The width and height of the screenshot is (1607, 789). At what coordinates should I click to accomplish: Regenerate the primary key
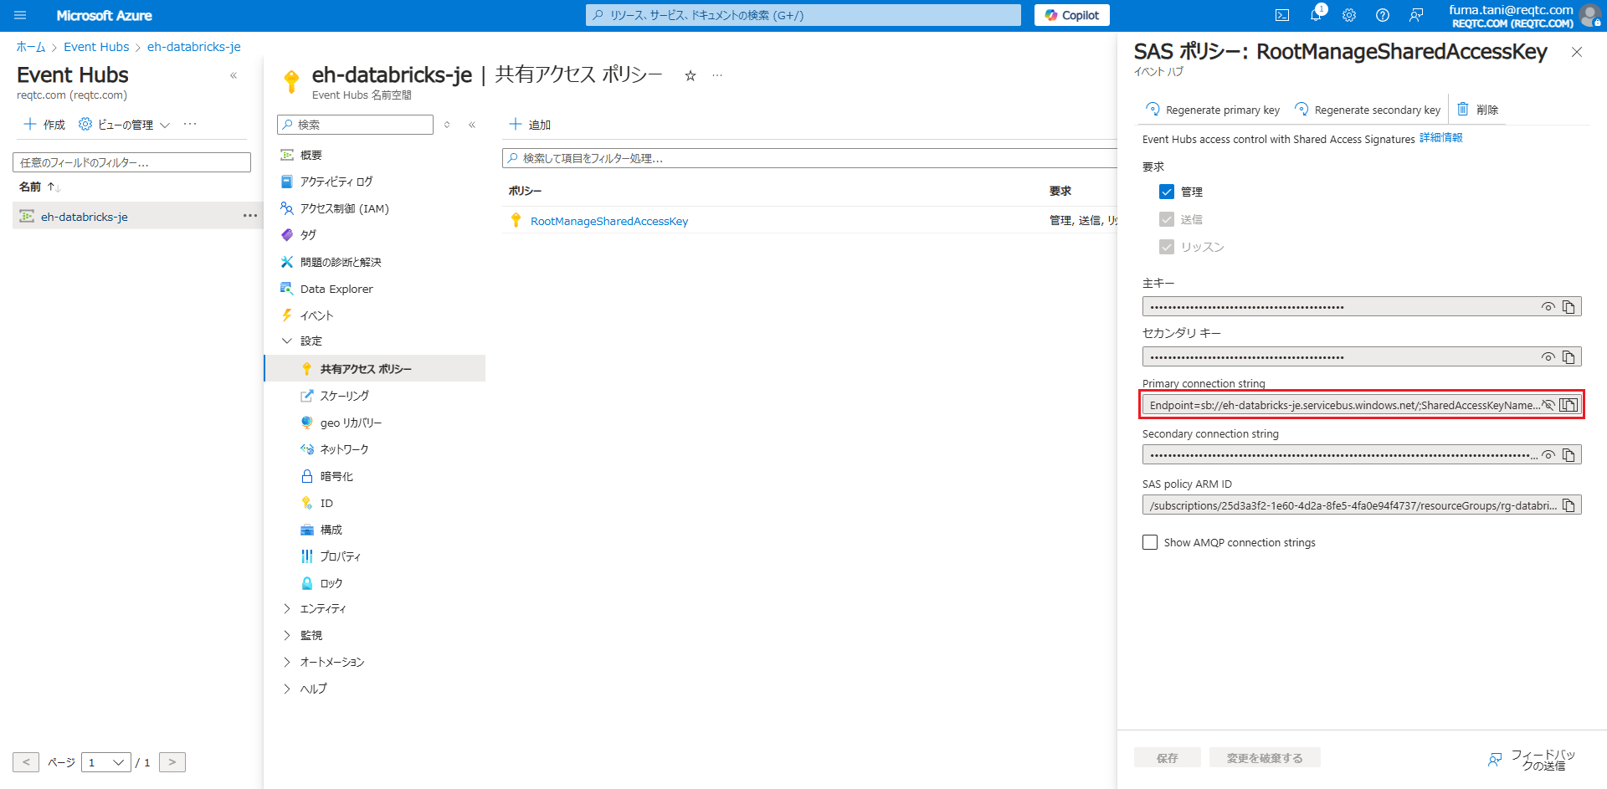[x=1211, y=109]
